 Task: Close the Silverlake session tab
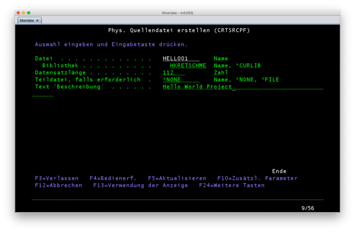[37, 20]
